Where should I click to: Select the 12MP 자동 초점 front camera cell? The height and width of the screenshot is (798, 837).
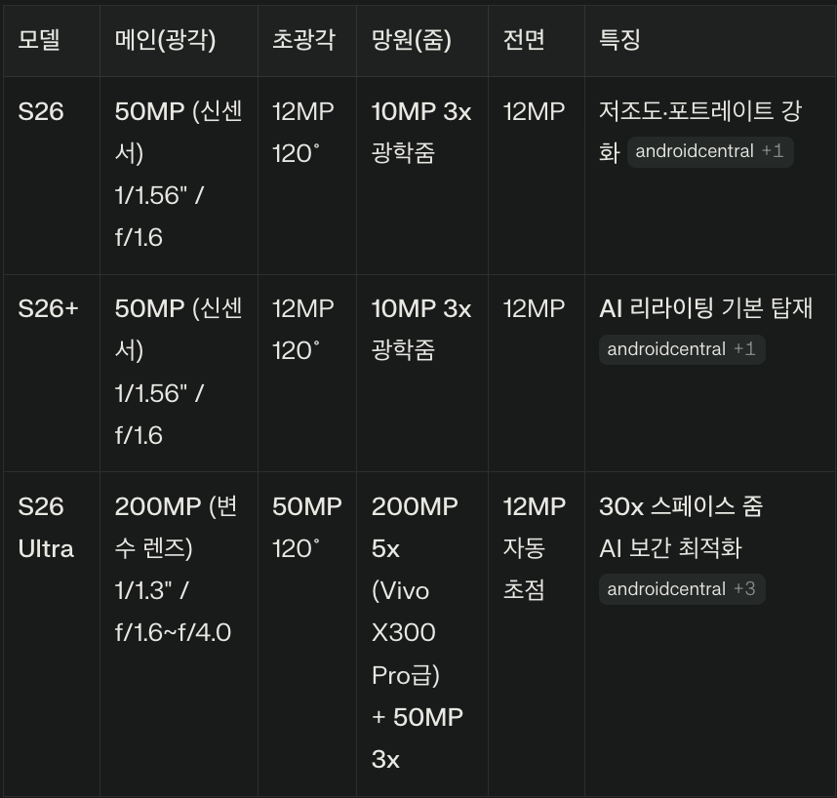534,547
